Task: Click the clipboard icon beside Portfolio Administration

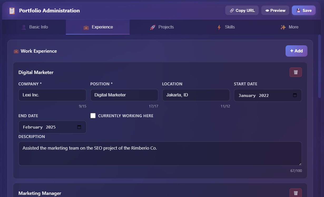Action: pos(12,11)
